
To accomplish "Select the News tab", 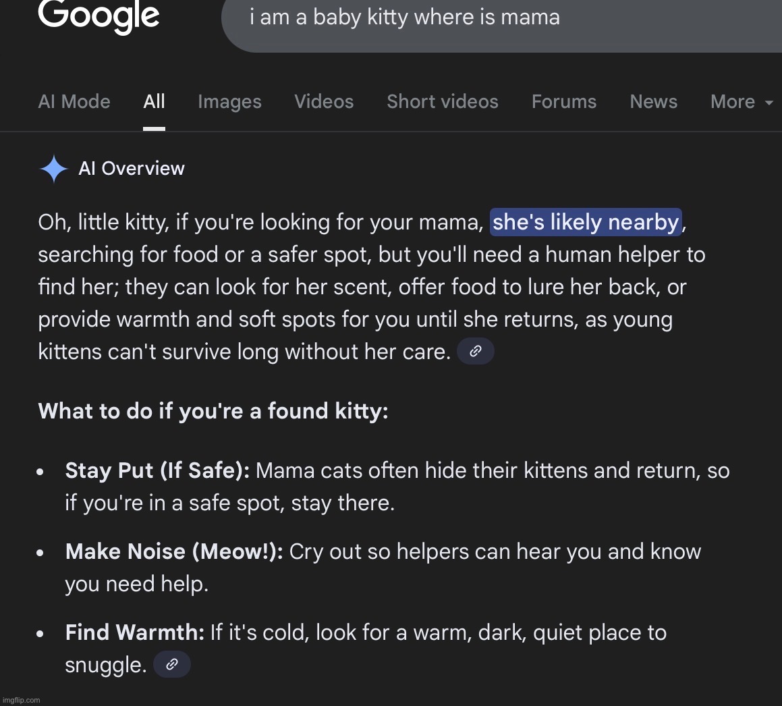I will pyautogui.click(x=653, y=102).
